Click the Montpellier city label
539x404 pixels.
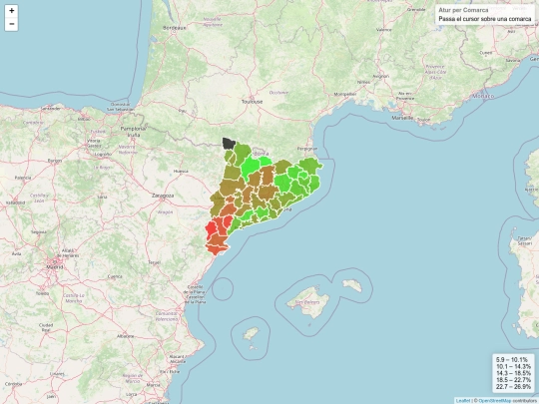(x=345, y=94)
